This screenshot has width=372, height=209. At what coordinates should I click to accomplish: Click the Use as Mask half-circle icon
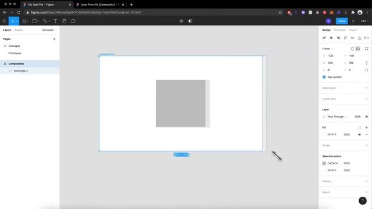[x=190, y=21]
